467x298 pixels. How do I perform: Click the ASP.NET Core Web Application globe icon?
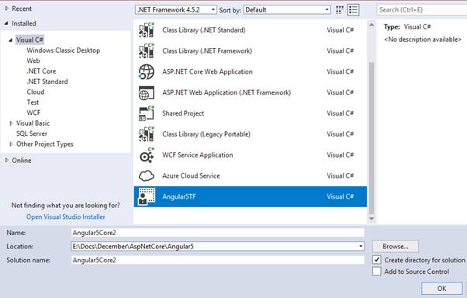click(147, 72)
